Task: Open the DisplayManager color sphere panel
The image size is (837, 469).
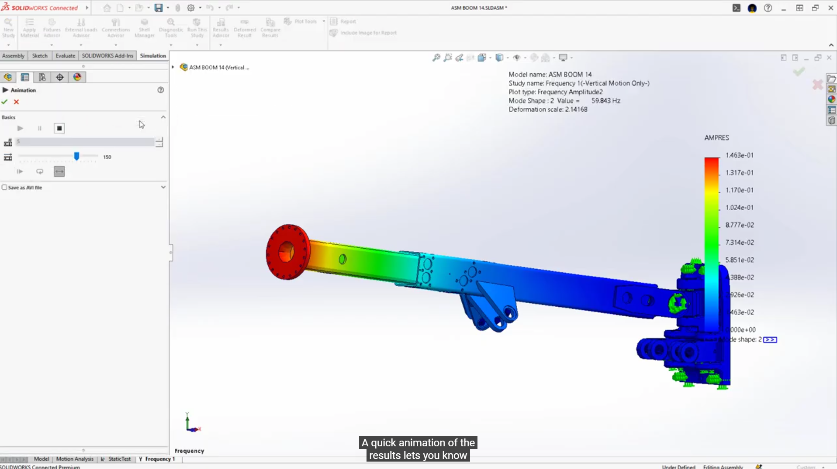Action: [77, 77]
